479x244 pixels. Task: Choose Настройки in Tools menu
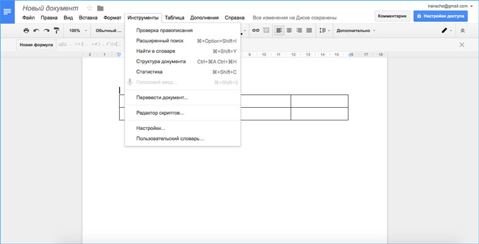183,128
